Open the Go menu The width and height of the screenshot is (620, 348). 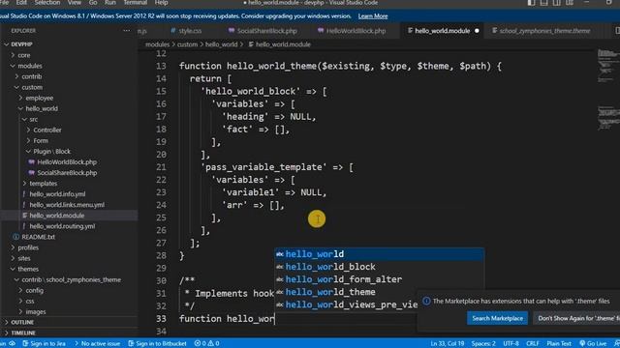click(x=93, y=3)
